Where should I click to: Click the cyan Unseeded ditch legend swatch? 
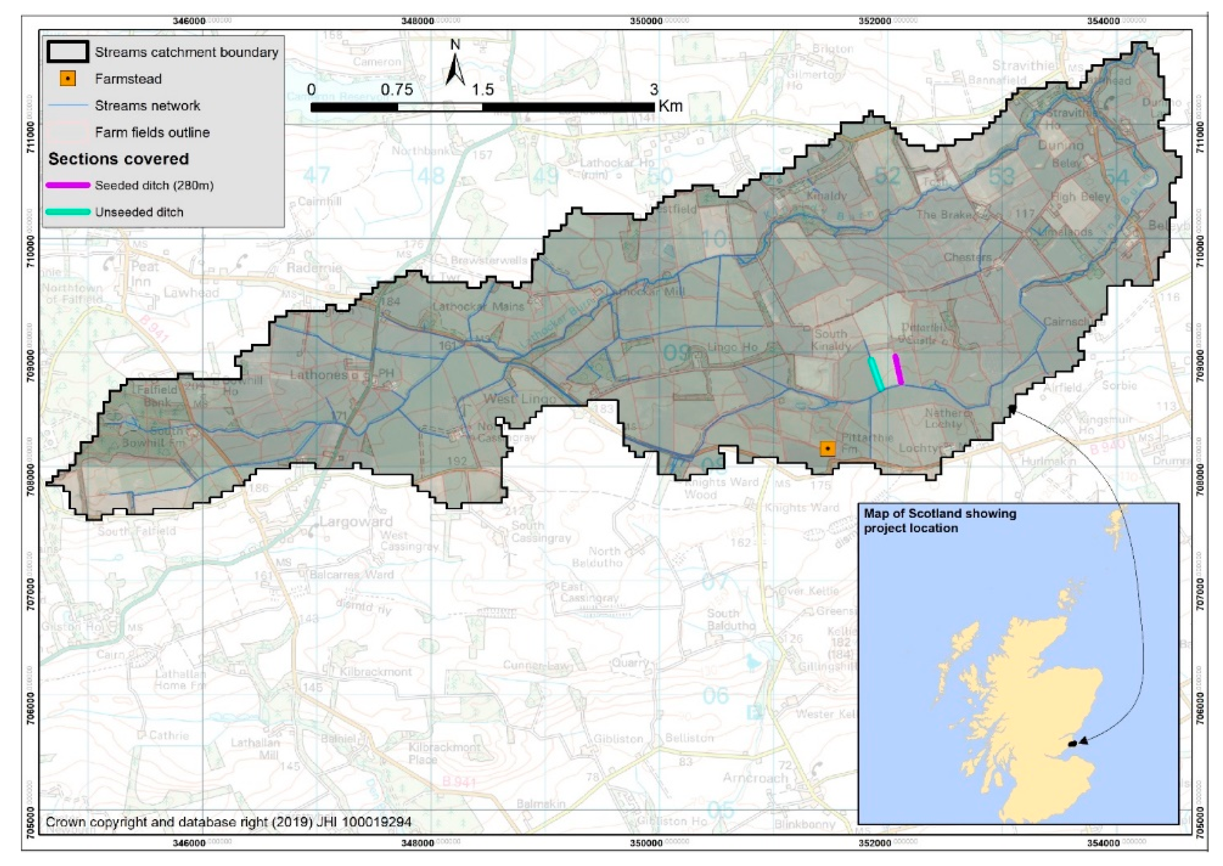click(68, 212)
